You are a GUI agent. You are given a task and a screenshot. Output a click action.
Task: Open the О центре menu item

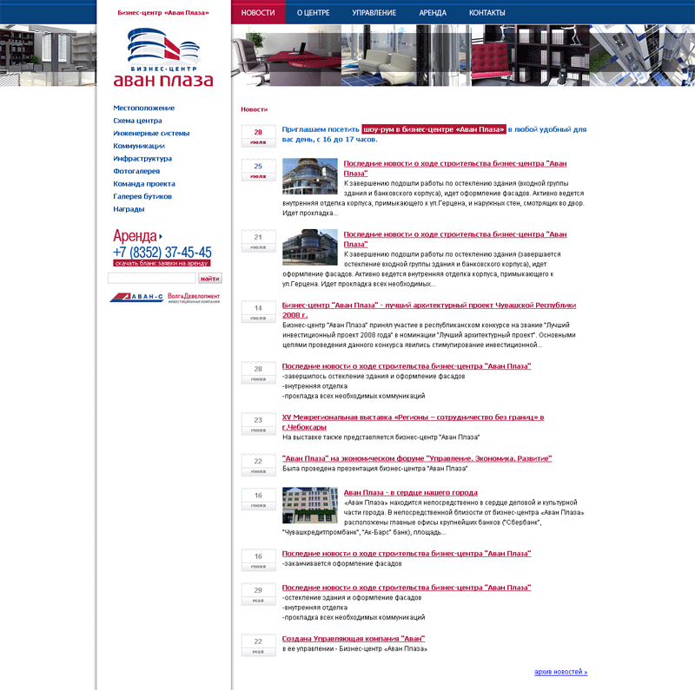[x=314, y=13]
